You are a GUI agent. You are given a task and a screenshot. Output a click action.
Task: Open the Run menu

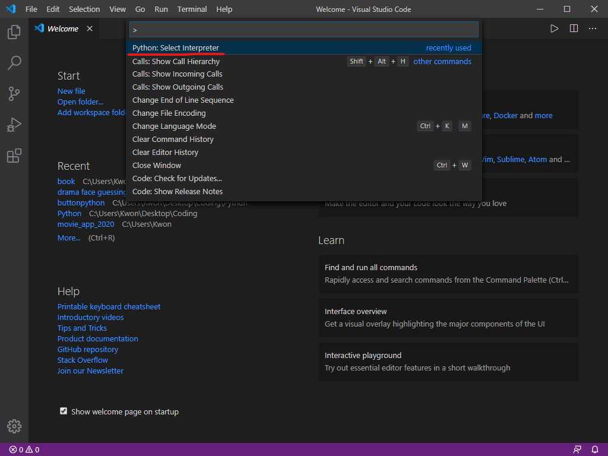(161, 9)
